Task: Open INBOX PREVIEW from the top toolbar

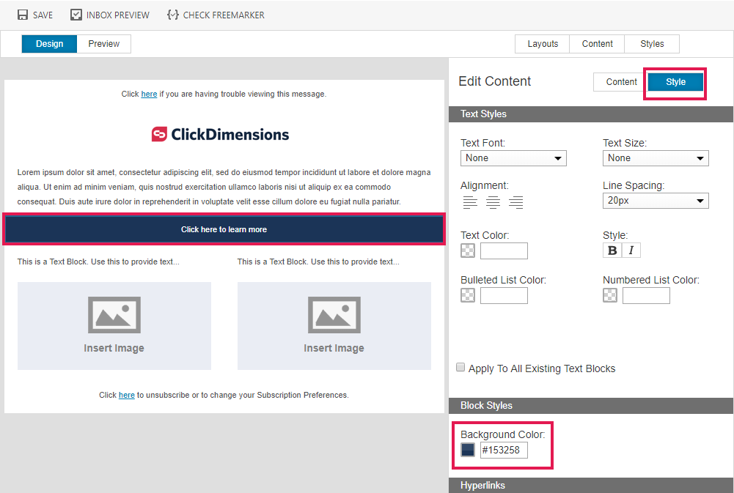Action: click(x=109, y=14)
